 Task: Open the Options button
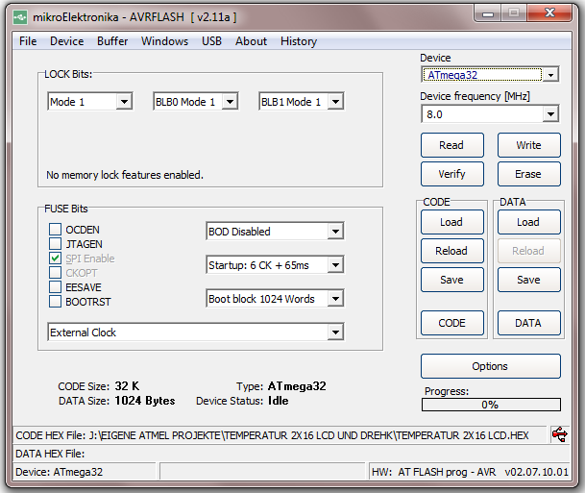(491, 366)
